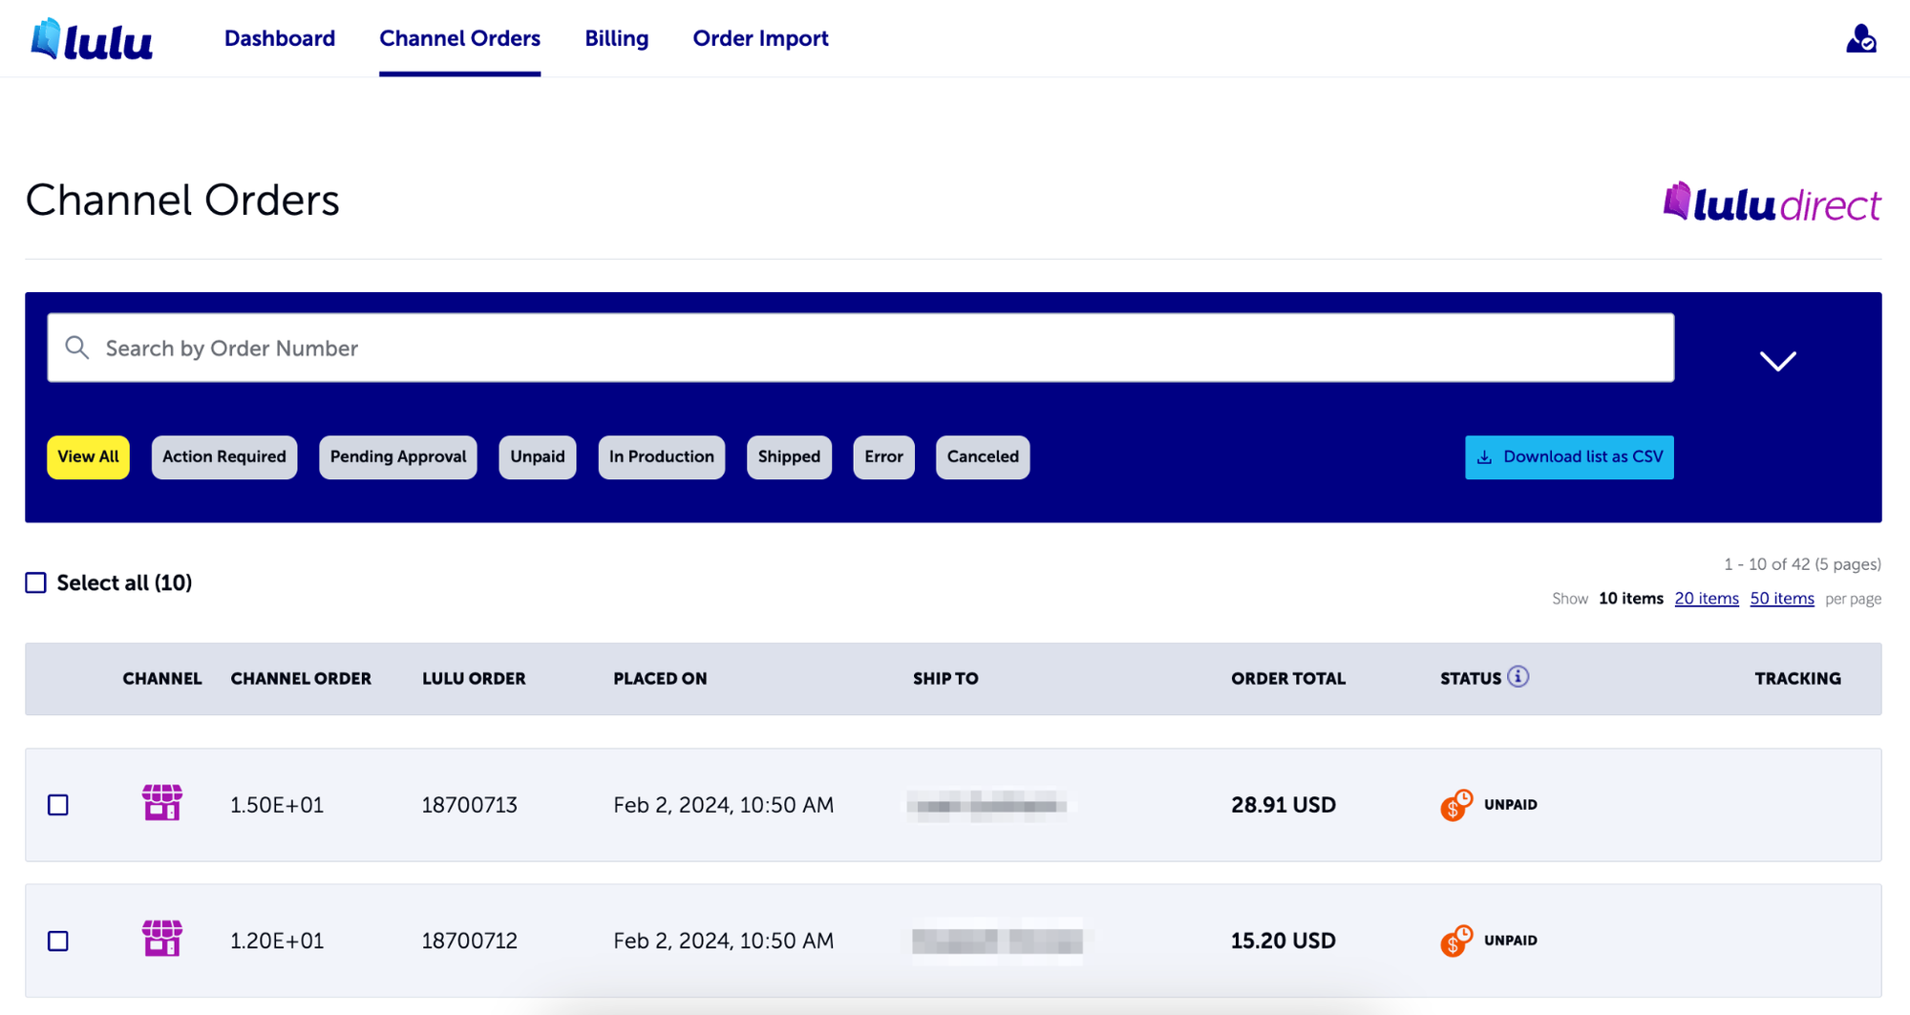Viewport: 1910px width, 1015px height.
Task: Open the user account profile icon
Action: coord(1860,39)
